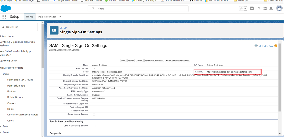Click the Edit button
284x137 pixels.
[123, 61]
